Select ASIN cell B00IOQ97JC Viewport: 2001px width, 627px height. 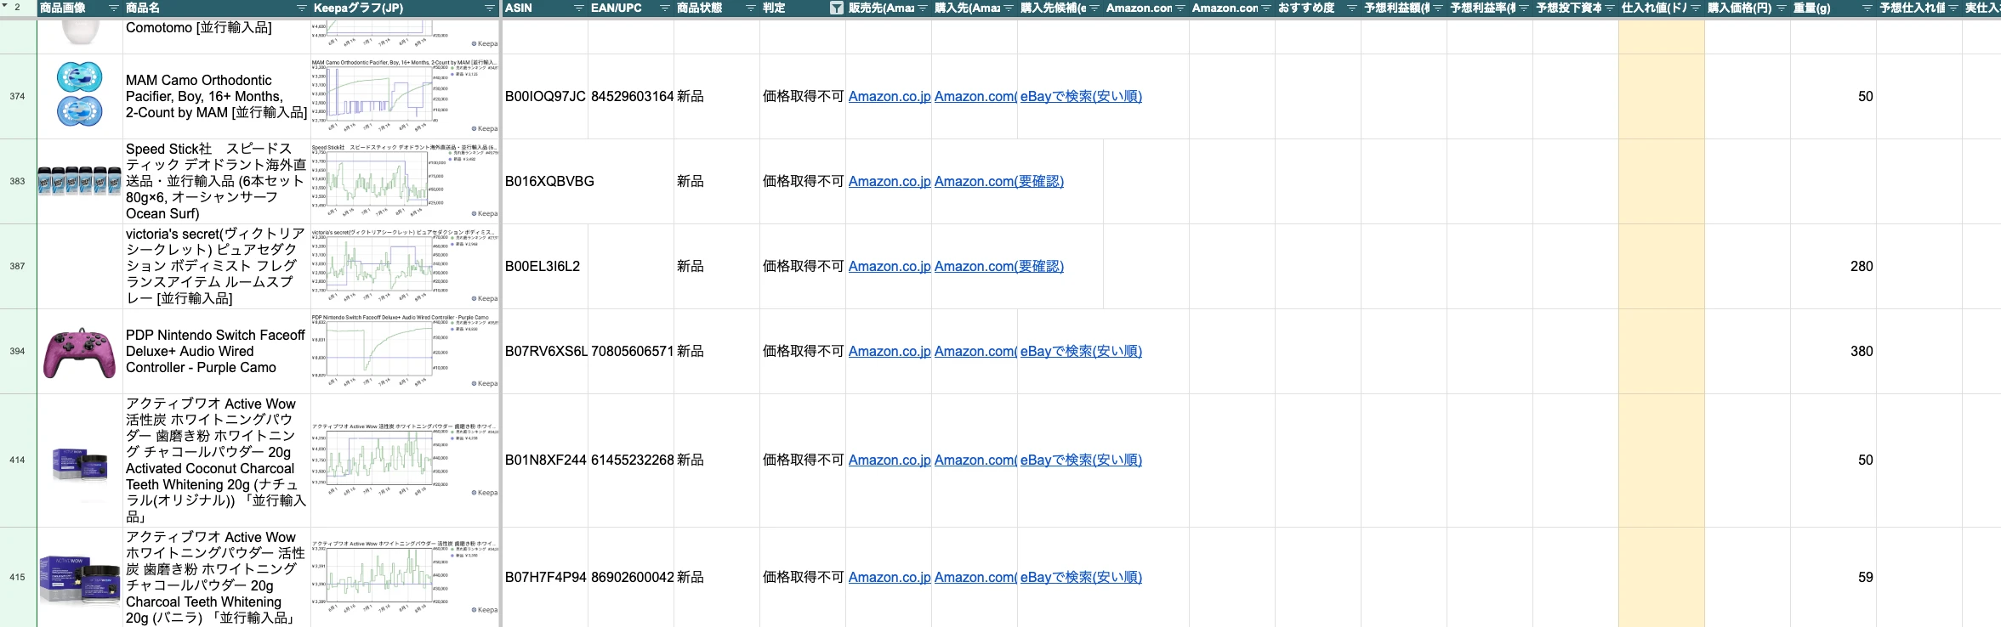click(545, 97)
